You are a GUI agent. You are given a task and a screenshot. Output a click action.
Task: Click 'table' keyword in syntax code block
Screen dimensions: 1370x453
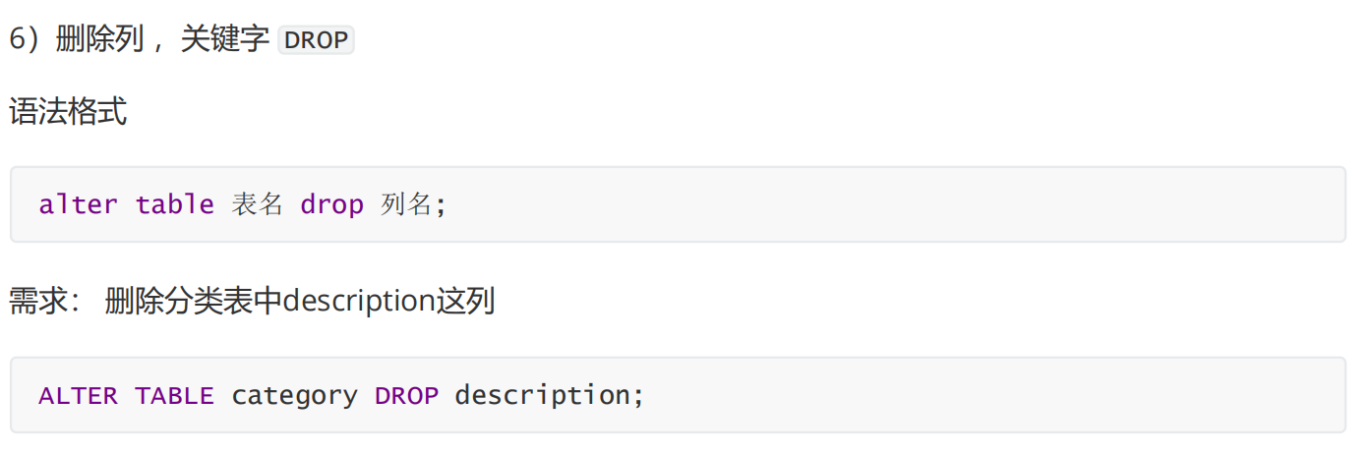pyautogui.click(x=174, y=204)
